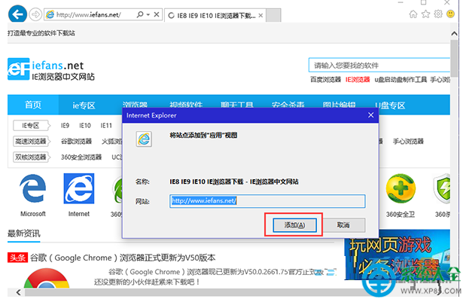Open the 百度浏览器 hot search link
463x299 pixels.
tap(325, 80)
